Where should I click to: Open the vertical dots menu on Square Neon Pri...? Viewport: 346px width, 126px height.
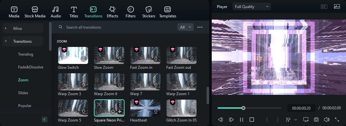pos(120,104)
